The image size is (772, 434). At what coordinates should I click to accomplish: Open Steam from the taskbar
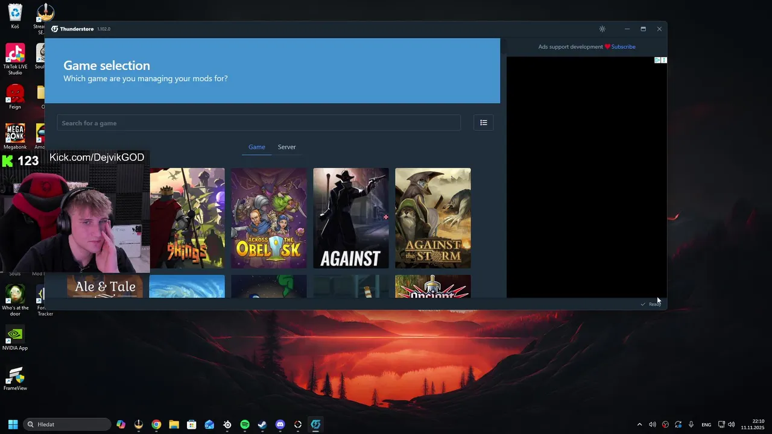262,424
